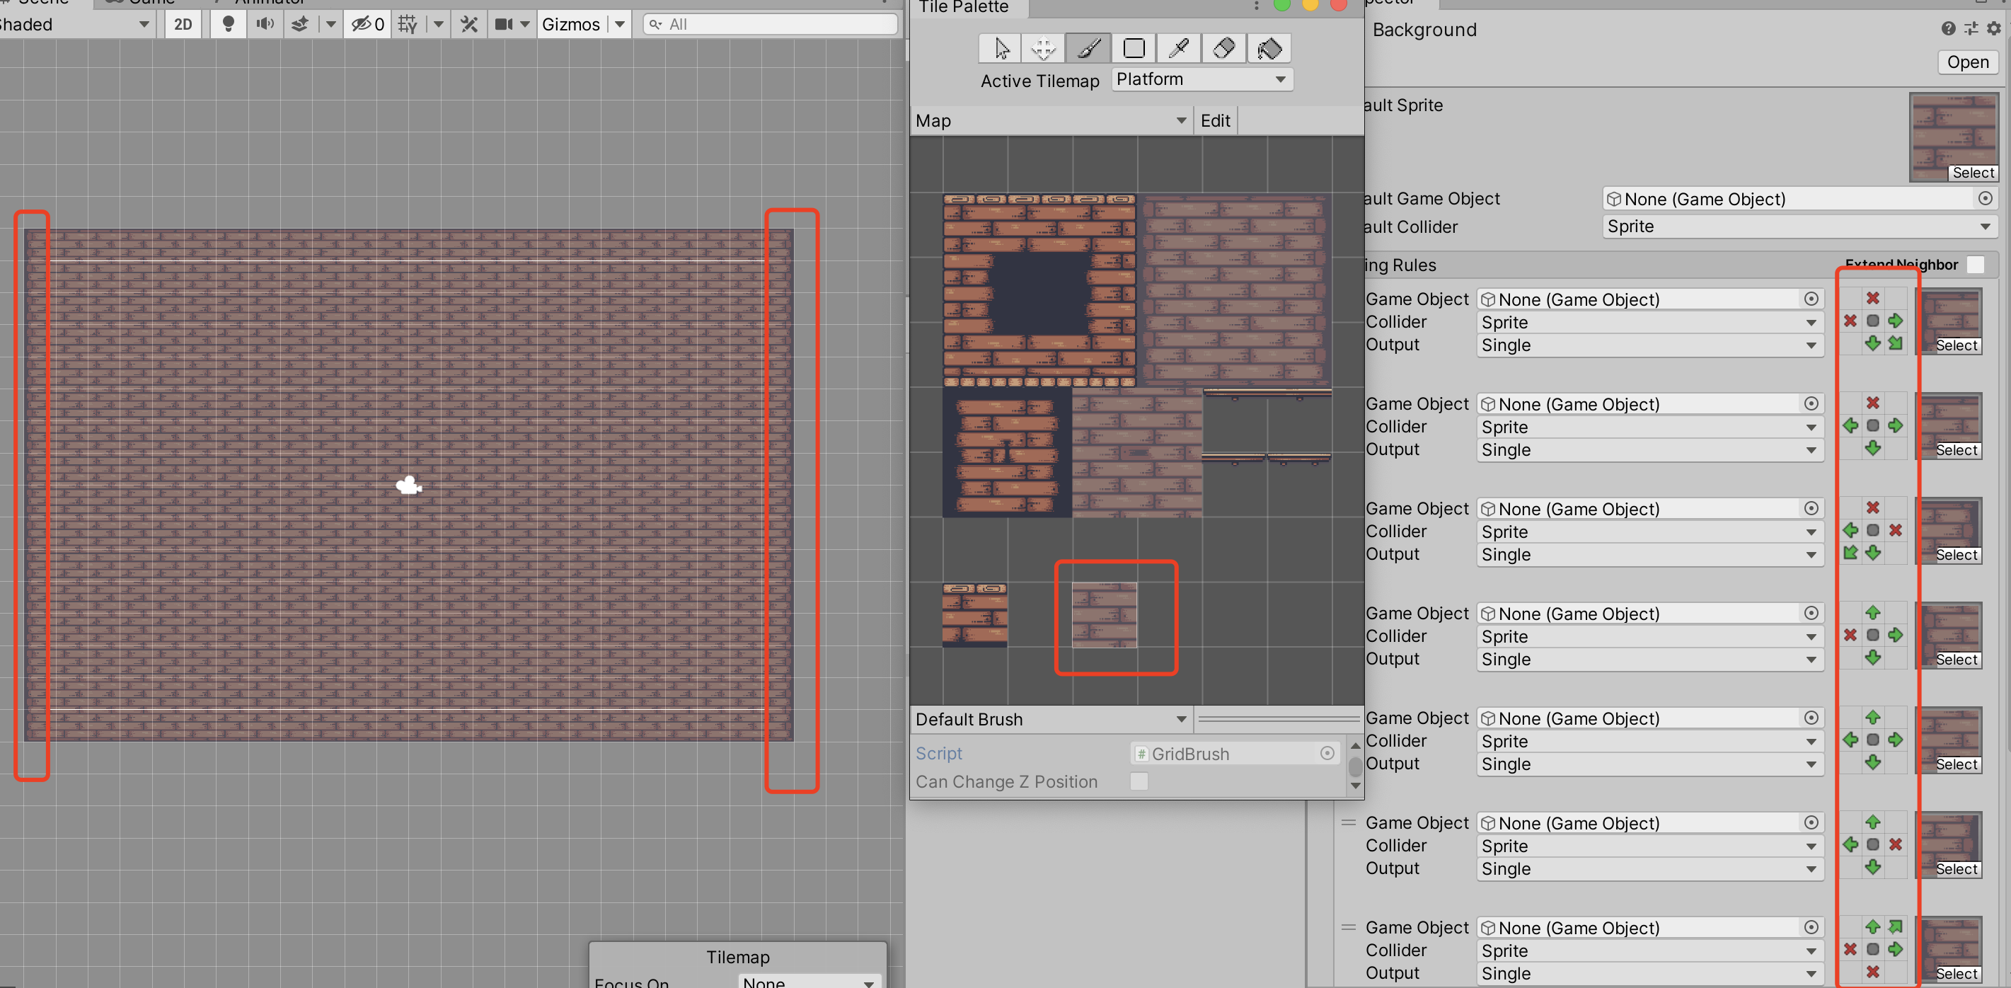Open the Map palette dropdown

(1051, 120)
